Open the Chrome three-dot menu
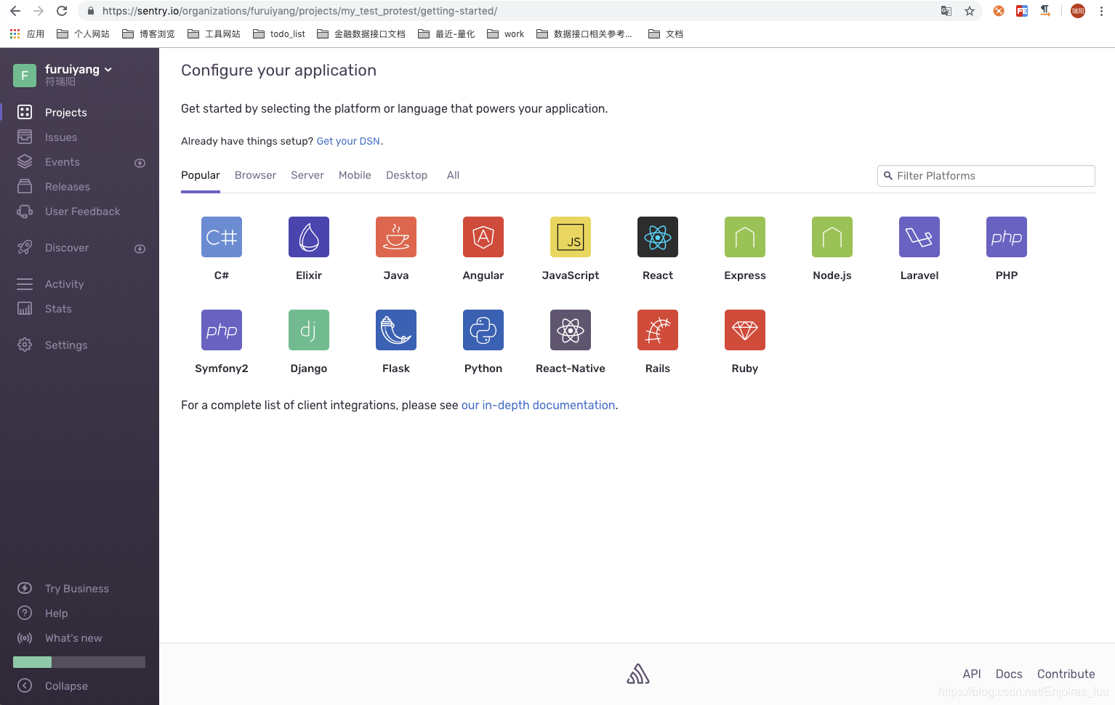Viewport: 1115px width, 705px height. point(1101,11)
